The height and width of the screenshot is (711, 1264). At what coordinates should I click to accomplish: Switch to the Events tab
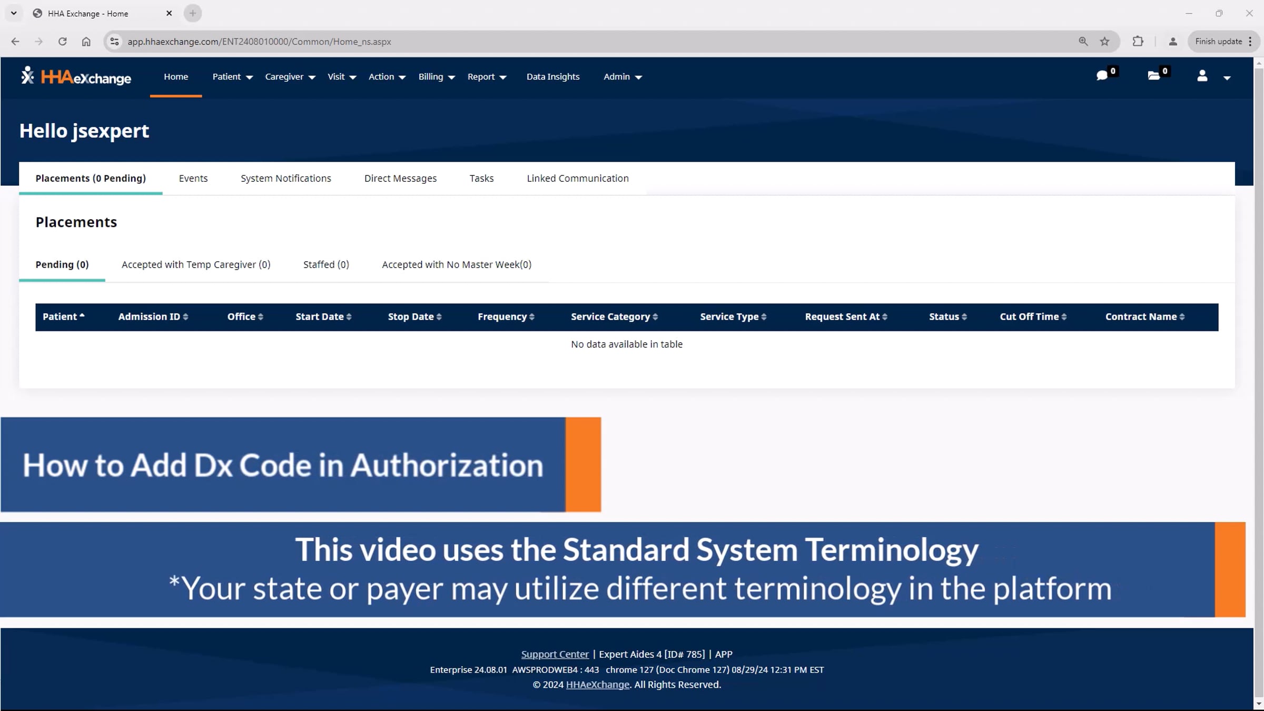point(193,179)
